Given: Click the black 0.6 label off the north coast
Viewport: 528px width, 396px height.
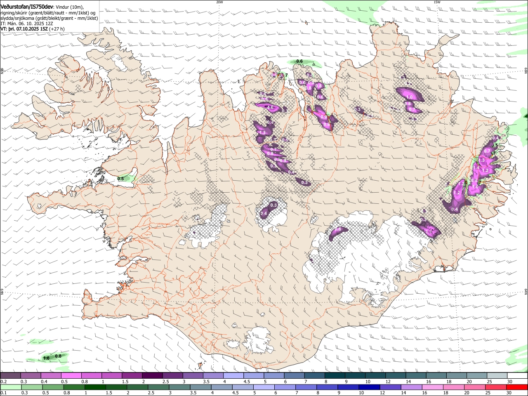Looking at the screenshot, I should (299, 61).
